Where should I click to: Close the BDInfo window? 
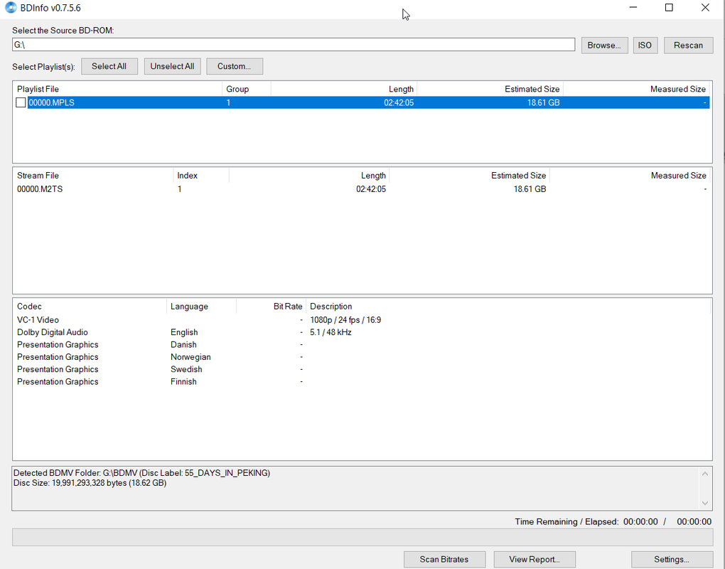(x=705, y=8)
